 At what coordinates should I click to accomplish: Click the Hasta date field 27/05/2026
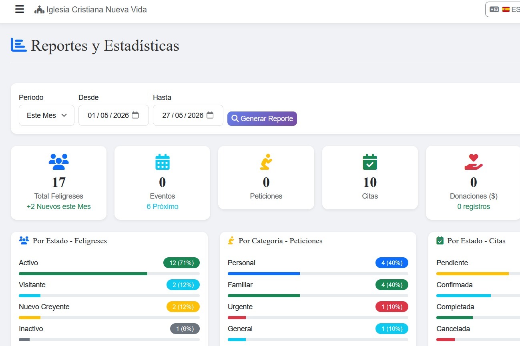click(x=188, y=115)
